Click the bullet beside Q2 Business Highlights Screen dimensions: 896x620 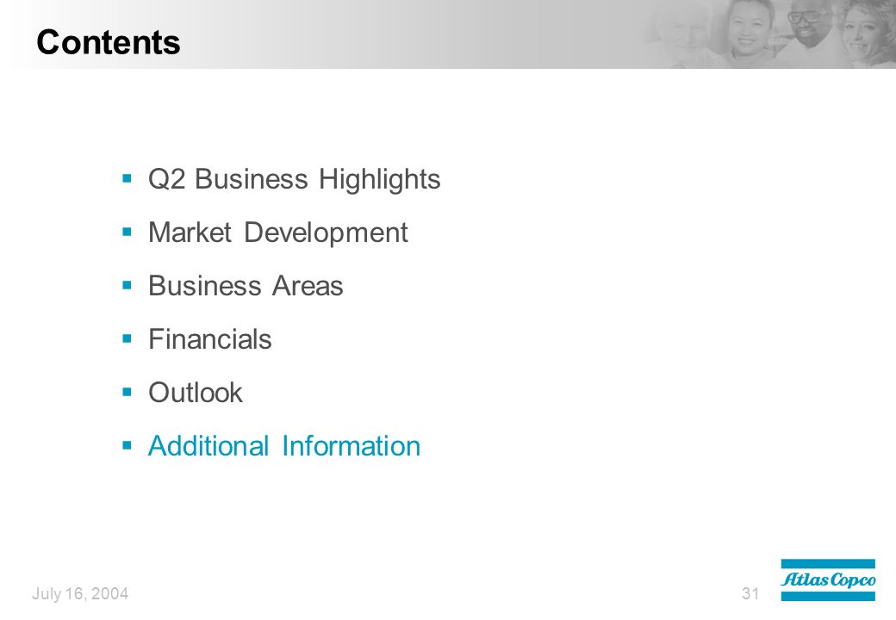(127, 179)
